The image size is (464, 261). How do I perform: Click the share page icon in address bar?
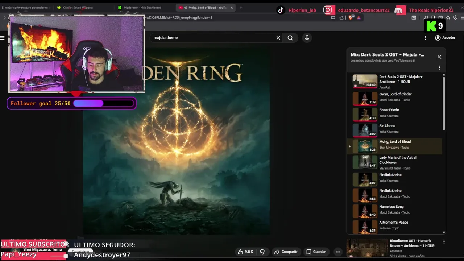(341, 17)
